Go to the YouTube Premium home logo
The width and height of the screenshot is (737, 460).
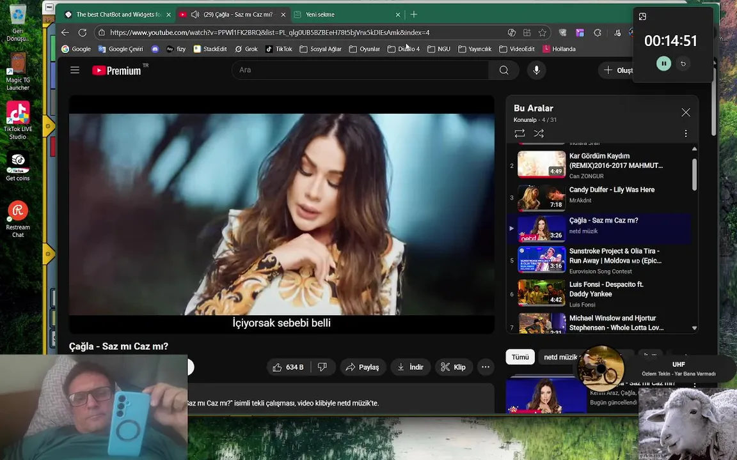(117, 70)
